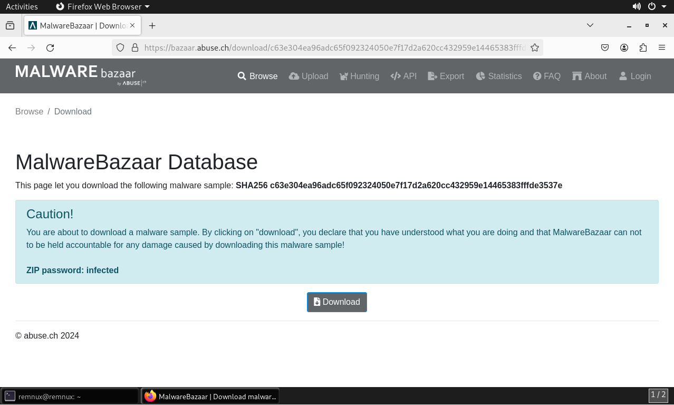Open the About page building icon
The width and height of the screenshot is (674, 405).
577,76
